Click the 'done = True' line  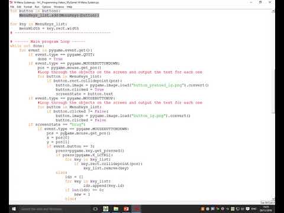coord(50,59)
